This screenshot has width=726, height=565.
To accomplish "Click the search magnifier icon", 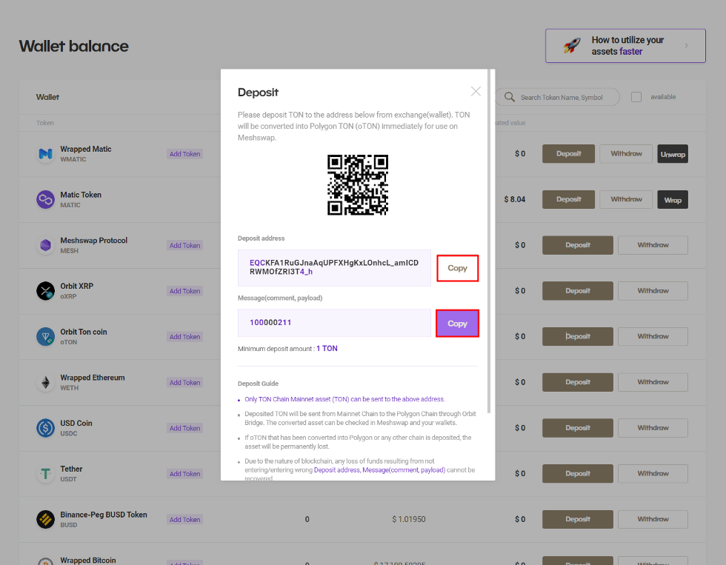I will pyautogui.click(x=510, y=97).
